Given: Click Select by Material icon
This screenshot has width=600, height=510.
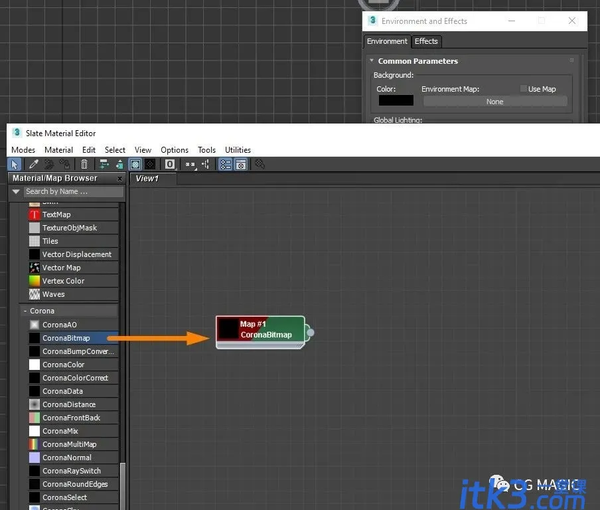Looking at the screenshot, I should (x=260, y=165).
